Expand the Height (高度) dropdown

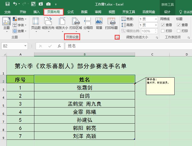click(156, 25)
